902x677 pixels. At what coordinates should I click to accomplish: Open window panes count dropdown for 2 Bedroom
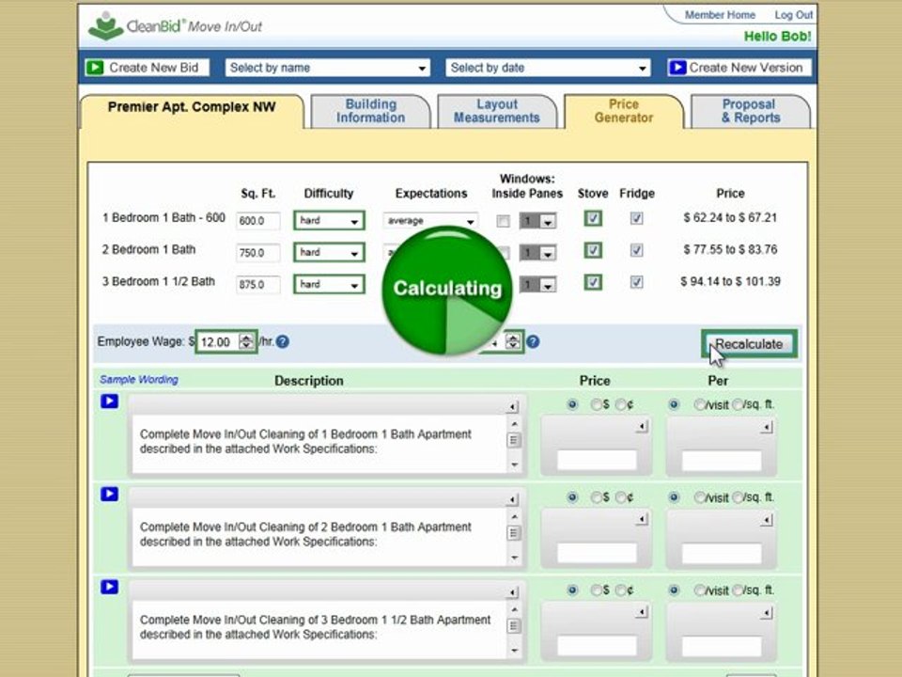[537, 253]
